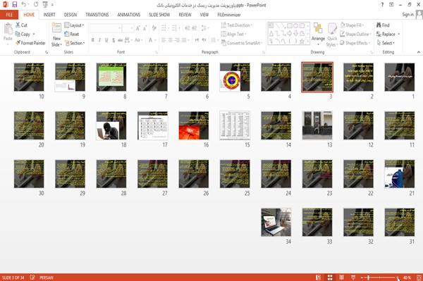Click the Find tool in Editing
423x281 pixels.
click(x=383, y=25)
